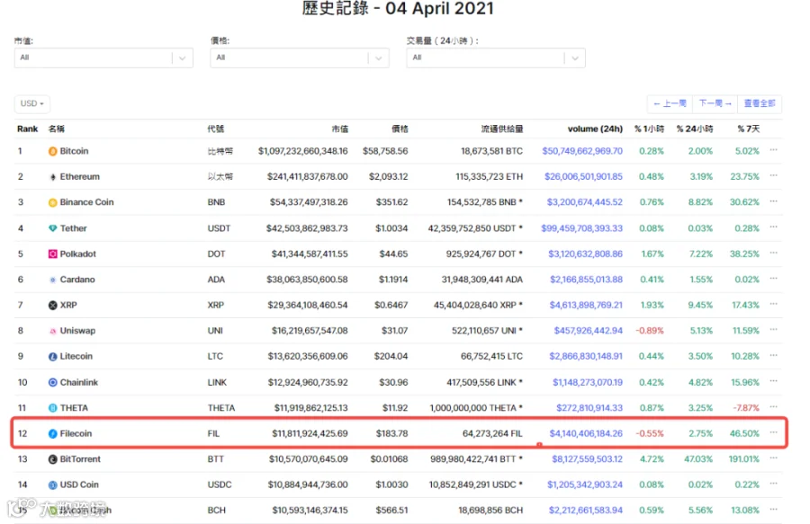This screenshot has width=810, height=524.
Task: Open the 交易量 24-hour volume filter dropdown
Action: (x=496, y=58)
